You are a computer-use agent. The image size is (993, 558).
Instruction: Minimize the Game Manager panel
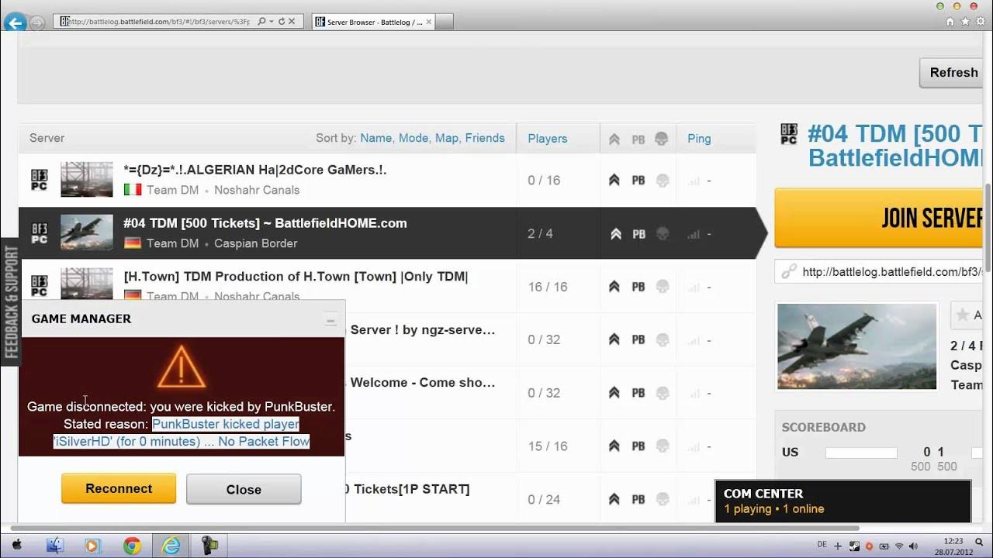[x=330, y=319]
